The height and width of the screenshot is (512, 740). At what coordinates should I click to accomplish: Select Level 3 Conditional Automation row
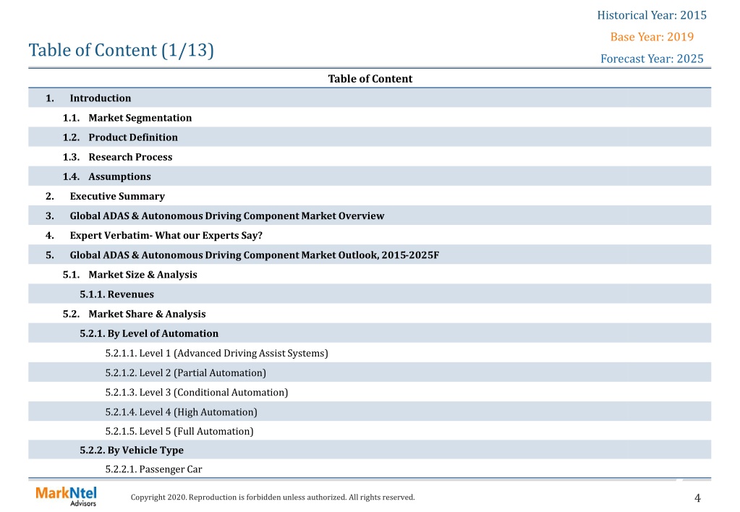370,392
